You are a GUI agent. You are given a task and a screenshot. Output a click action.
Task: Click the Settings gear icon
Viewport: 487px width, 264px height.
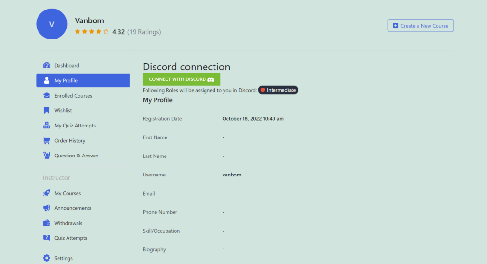(47, 258)
